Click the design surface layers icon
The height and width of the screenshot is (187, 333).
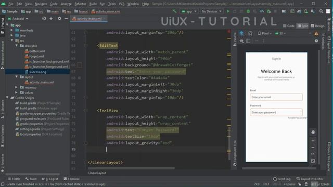point(241,33)
